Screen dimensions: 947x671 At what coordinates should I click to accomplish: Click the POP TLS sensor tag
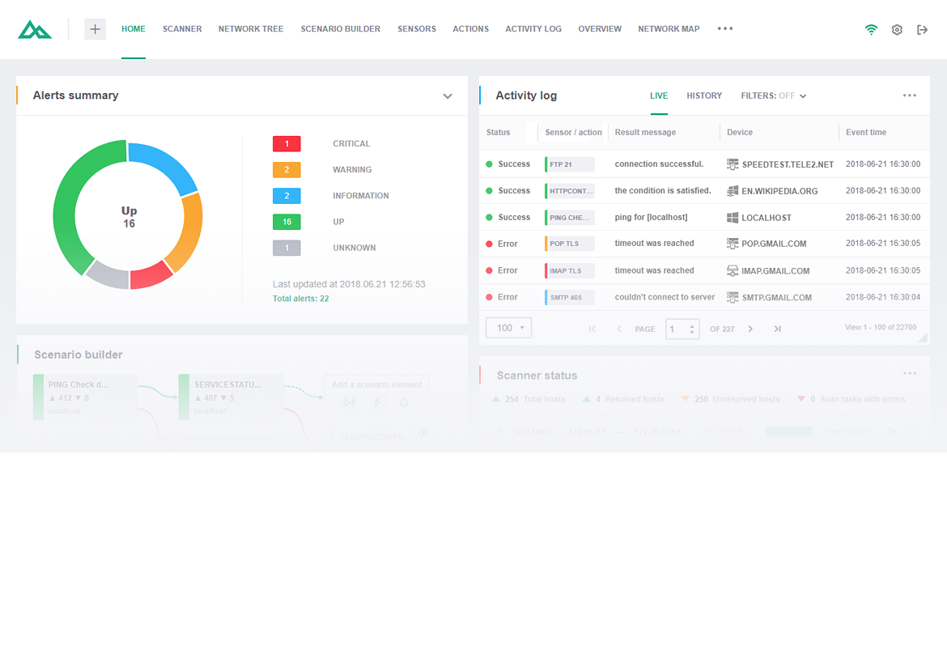(x=570, y=244)
